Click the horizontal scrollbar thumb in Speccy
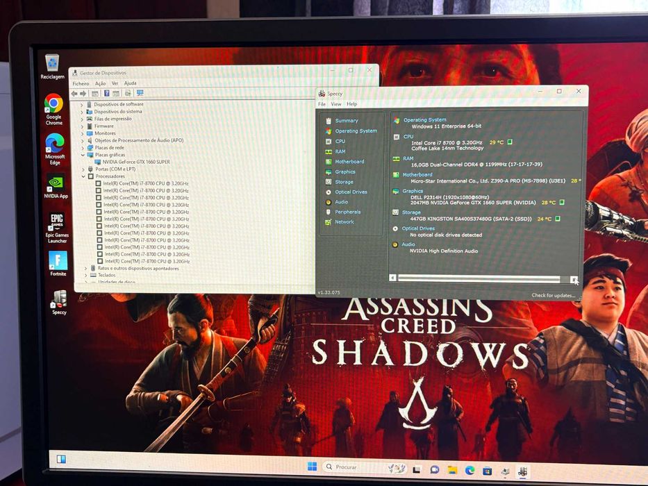Screen dimensions: 648x486 479,278
